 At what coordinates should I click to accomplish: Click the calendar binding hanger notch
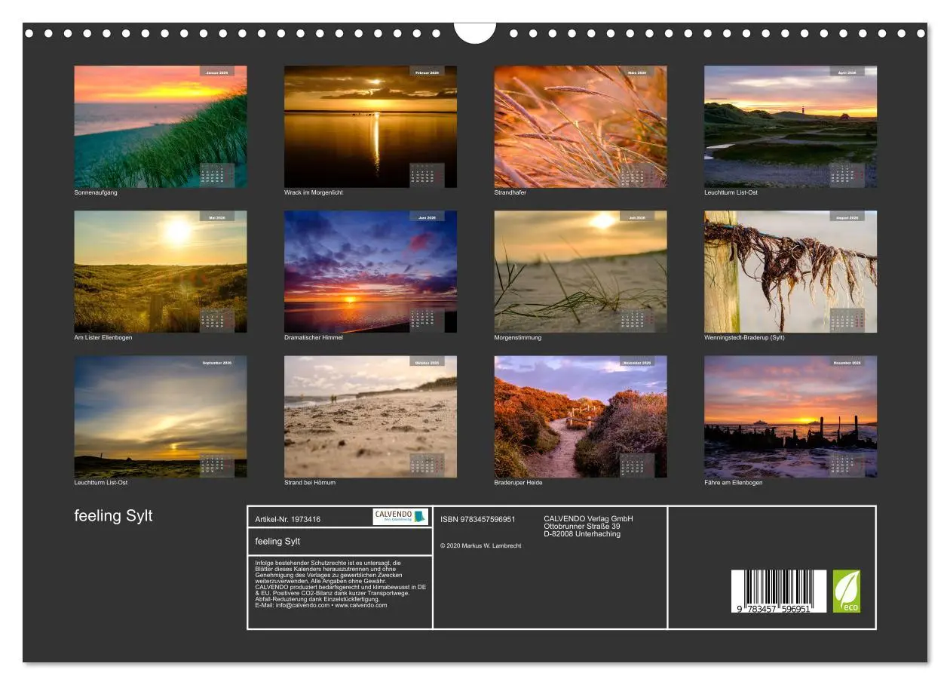(x=475, y=32)
